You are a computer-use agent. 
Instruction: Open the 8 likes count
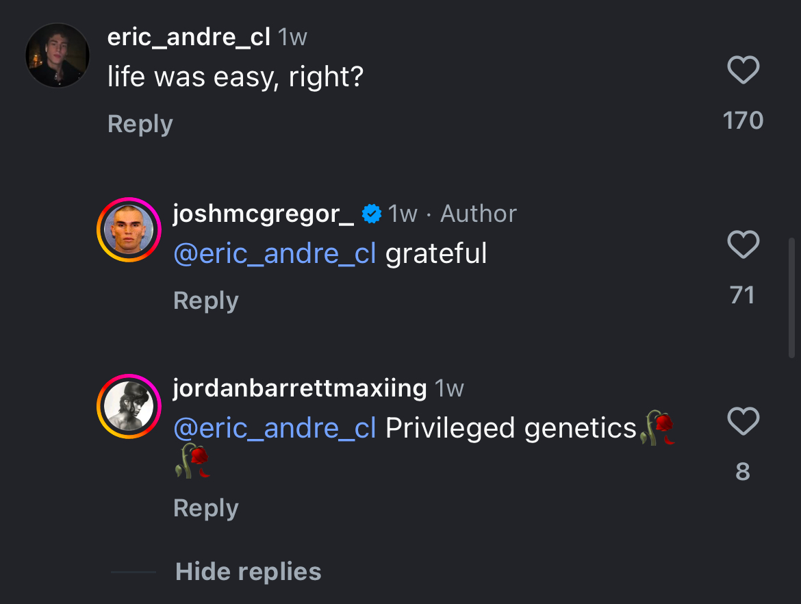pos(743,472)
